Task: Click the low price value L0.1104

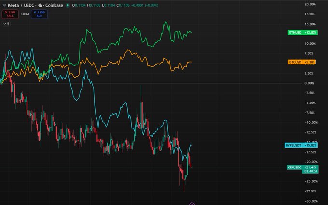Action: (x=109, y=5)
